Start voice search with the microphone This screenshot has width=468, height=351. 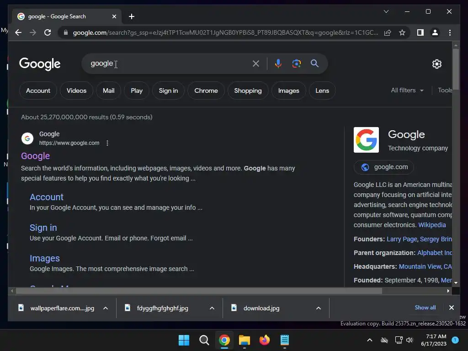pos(278,63)
